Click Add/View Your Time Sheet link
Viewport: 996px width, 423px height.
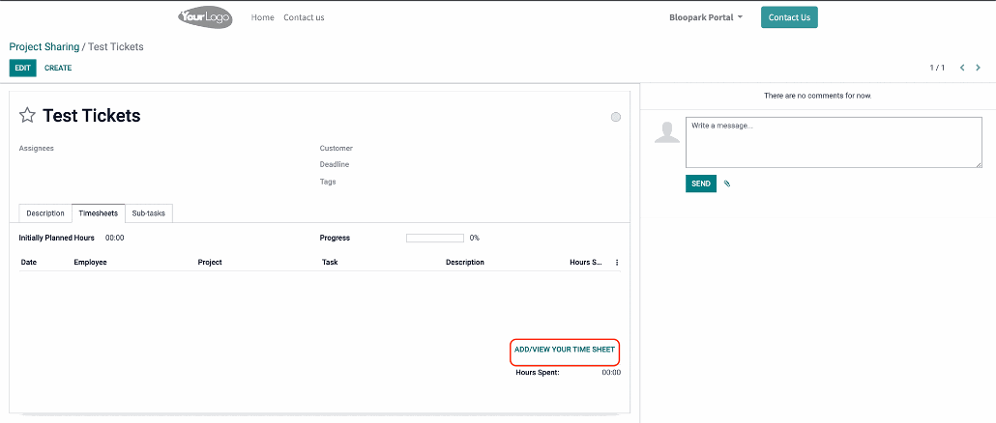click(x=565, y=350)
